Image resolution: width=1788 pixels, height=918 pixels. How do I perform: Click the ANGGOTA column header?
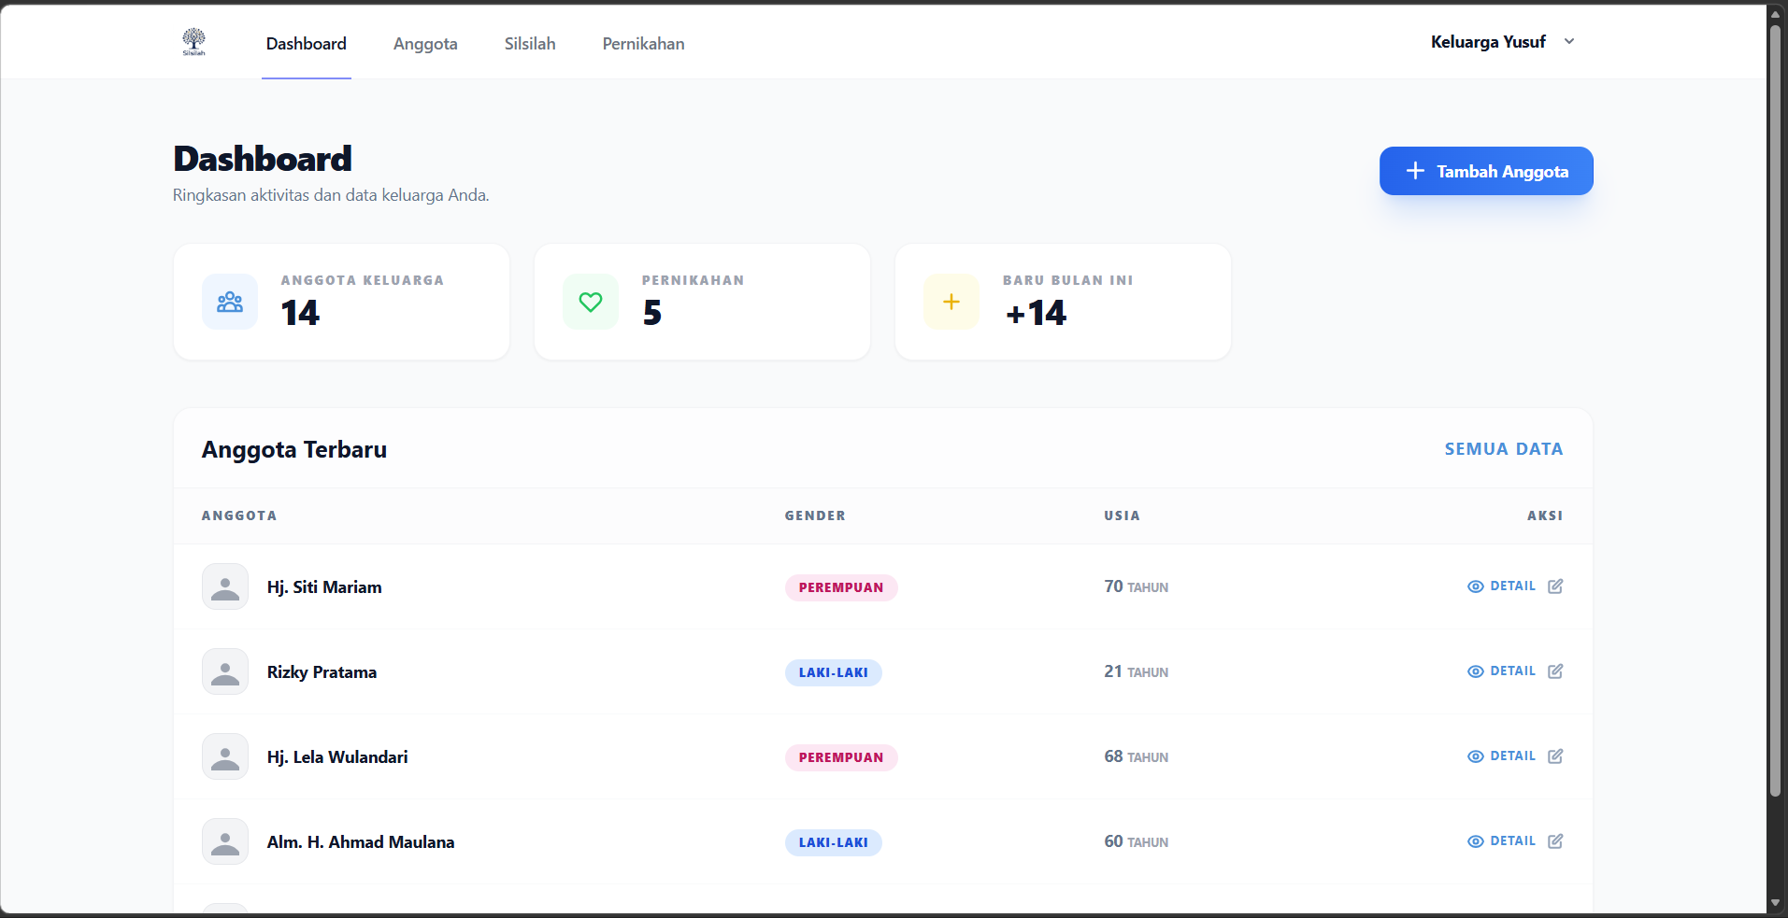pyautogui.click(x=239, y=515)
